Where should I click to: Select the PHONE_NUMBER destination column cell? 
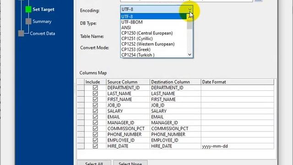(175, 134)
